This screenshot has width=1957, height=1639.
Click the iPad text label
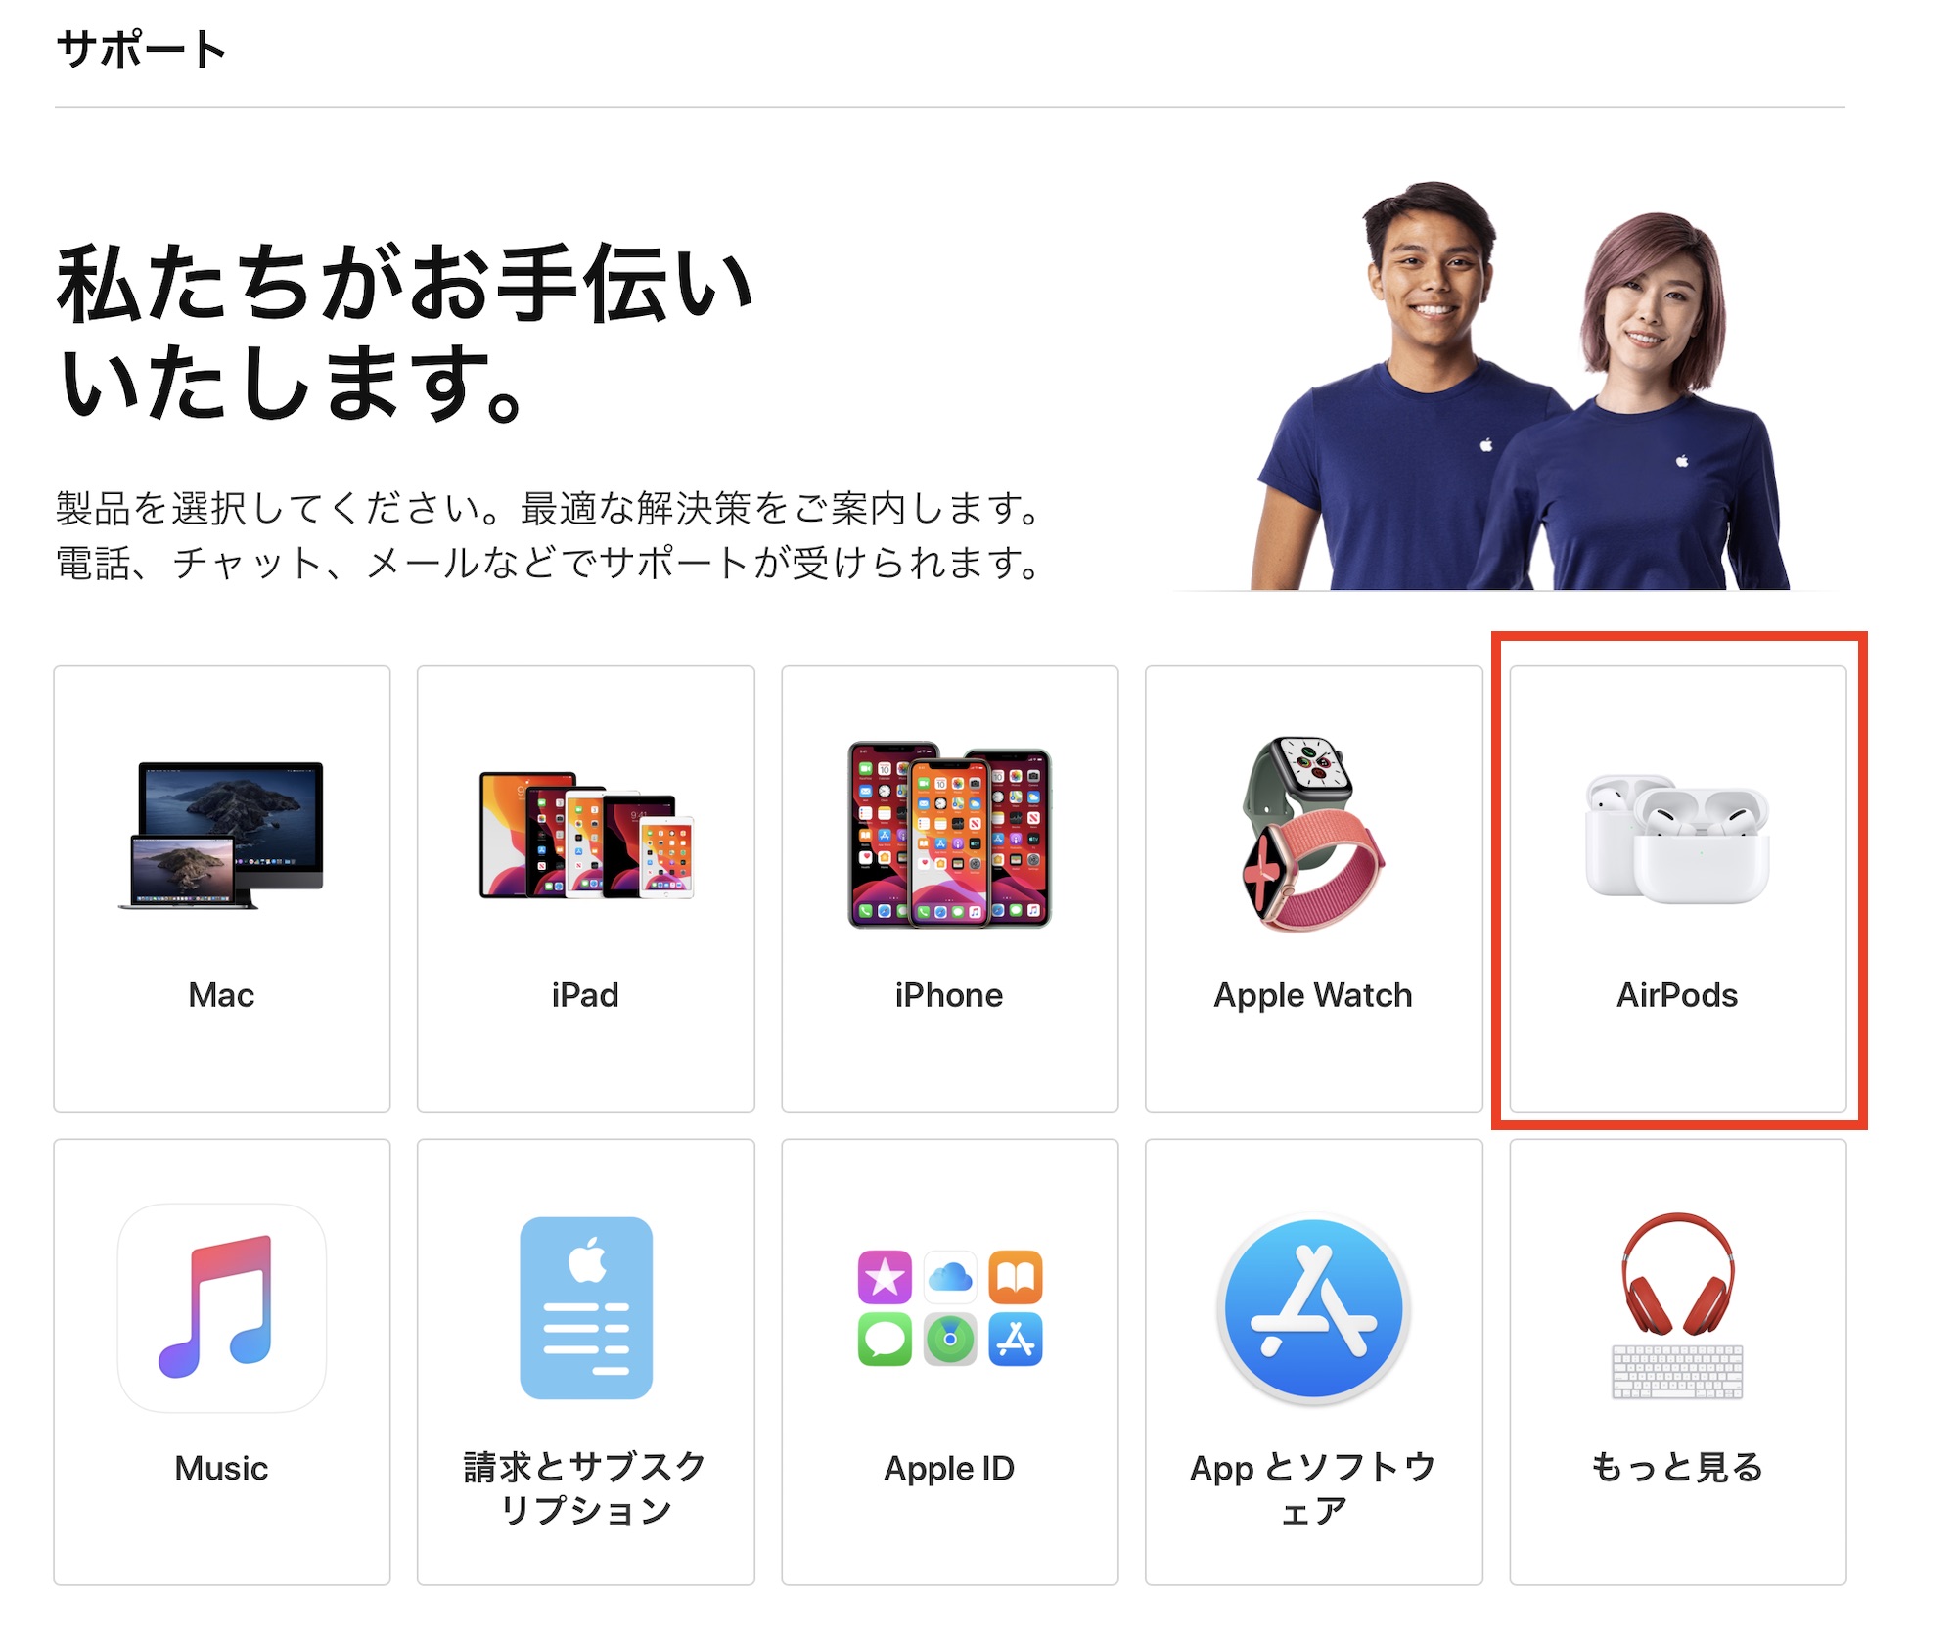click(585, 995)
